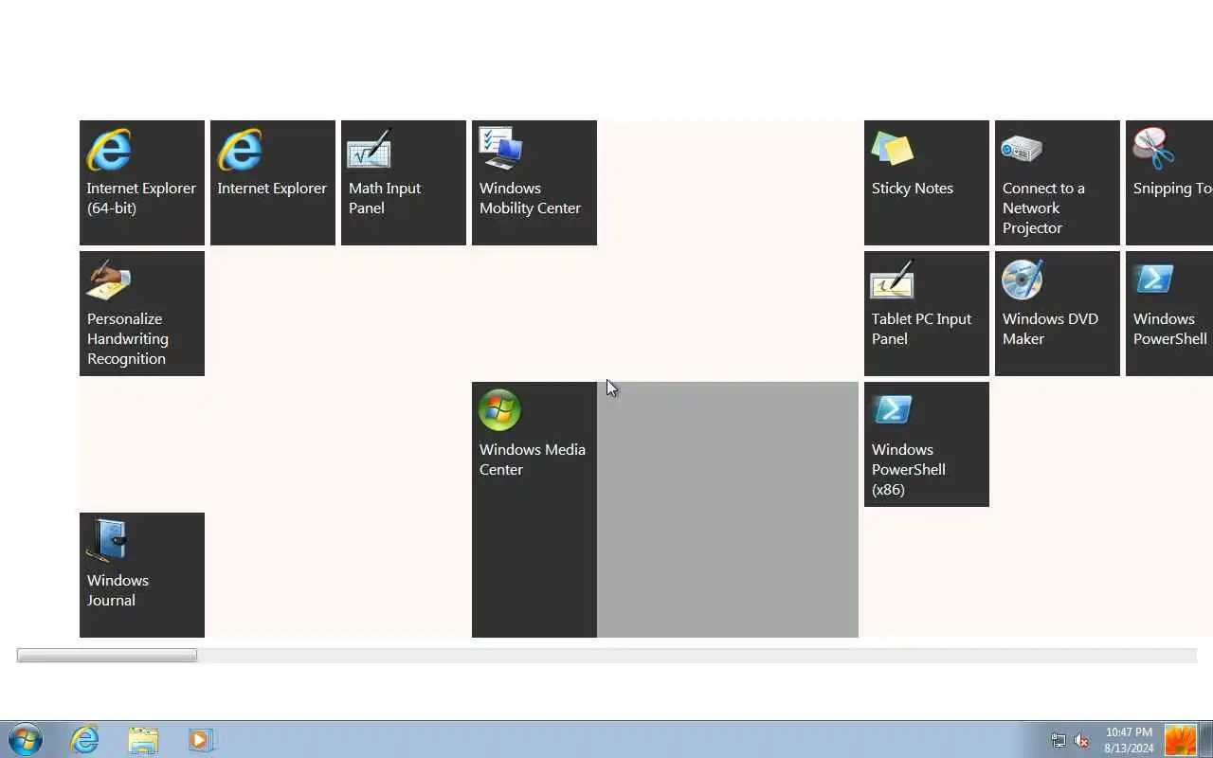Open Windows Explorer folder in taskbar
Image resolution: width=1213 pixels, height=758 pixels.
tap(143, 739)
